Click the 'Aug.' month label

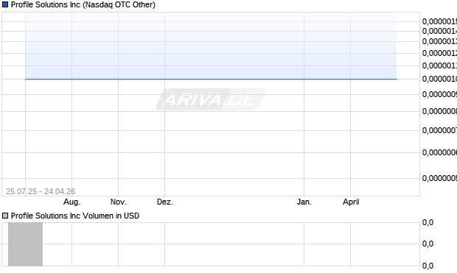click(x=71, y=202)
